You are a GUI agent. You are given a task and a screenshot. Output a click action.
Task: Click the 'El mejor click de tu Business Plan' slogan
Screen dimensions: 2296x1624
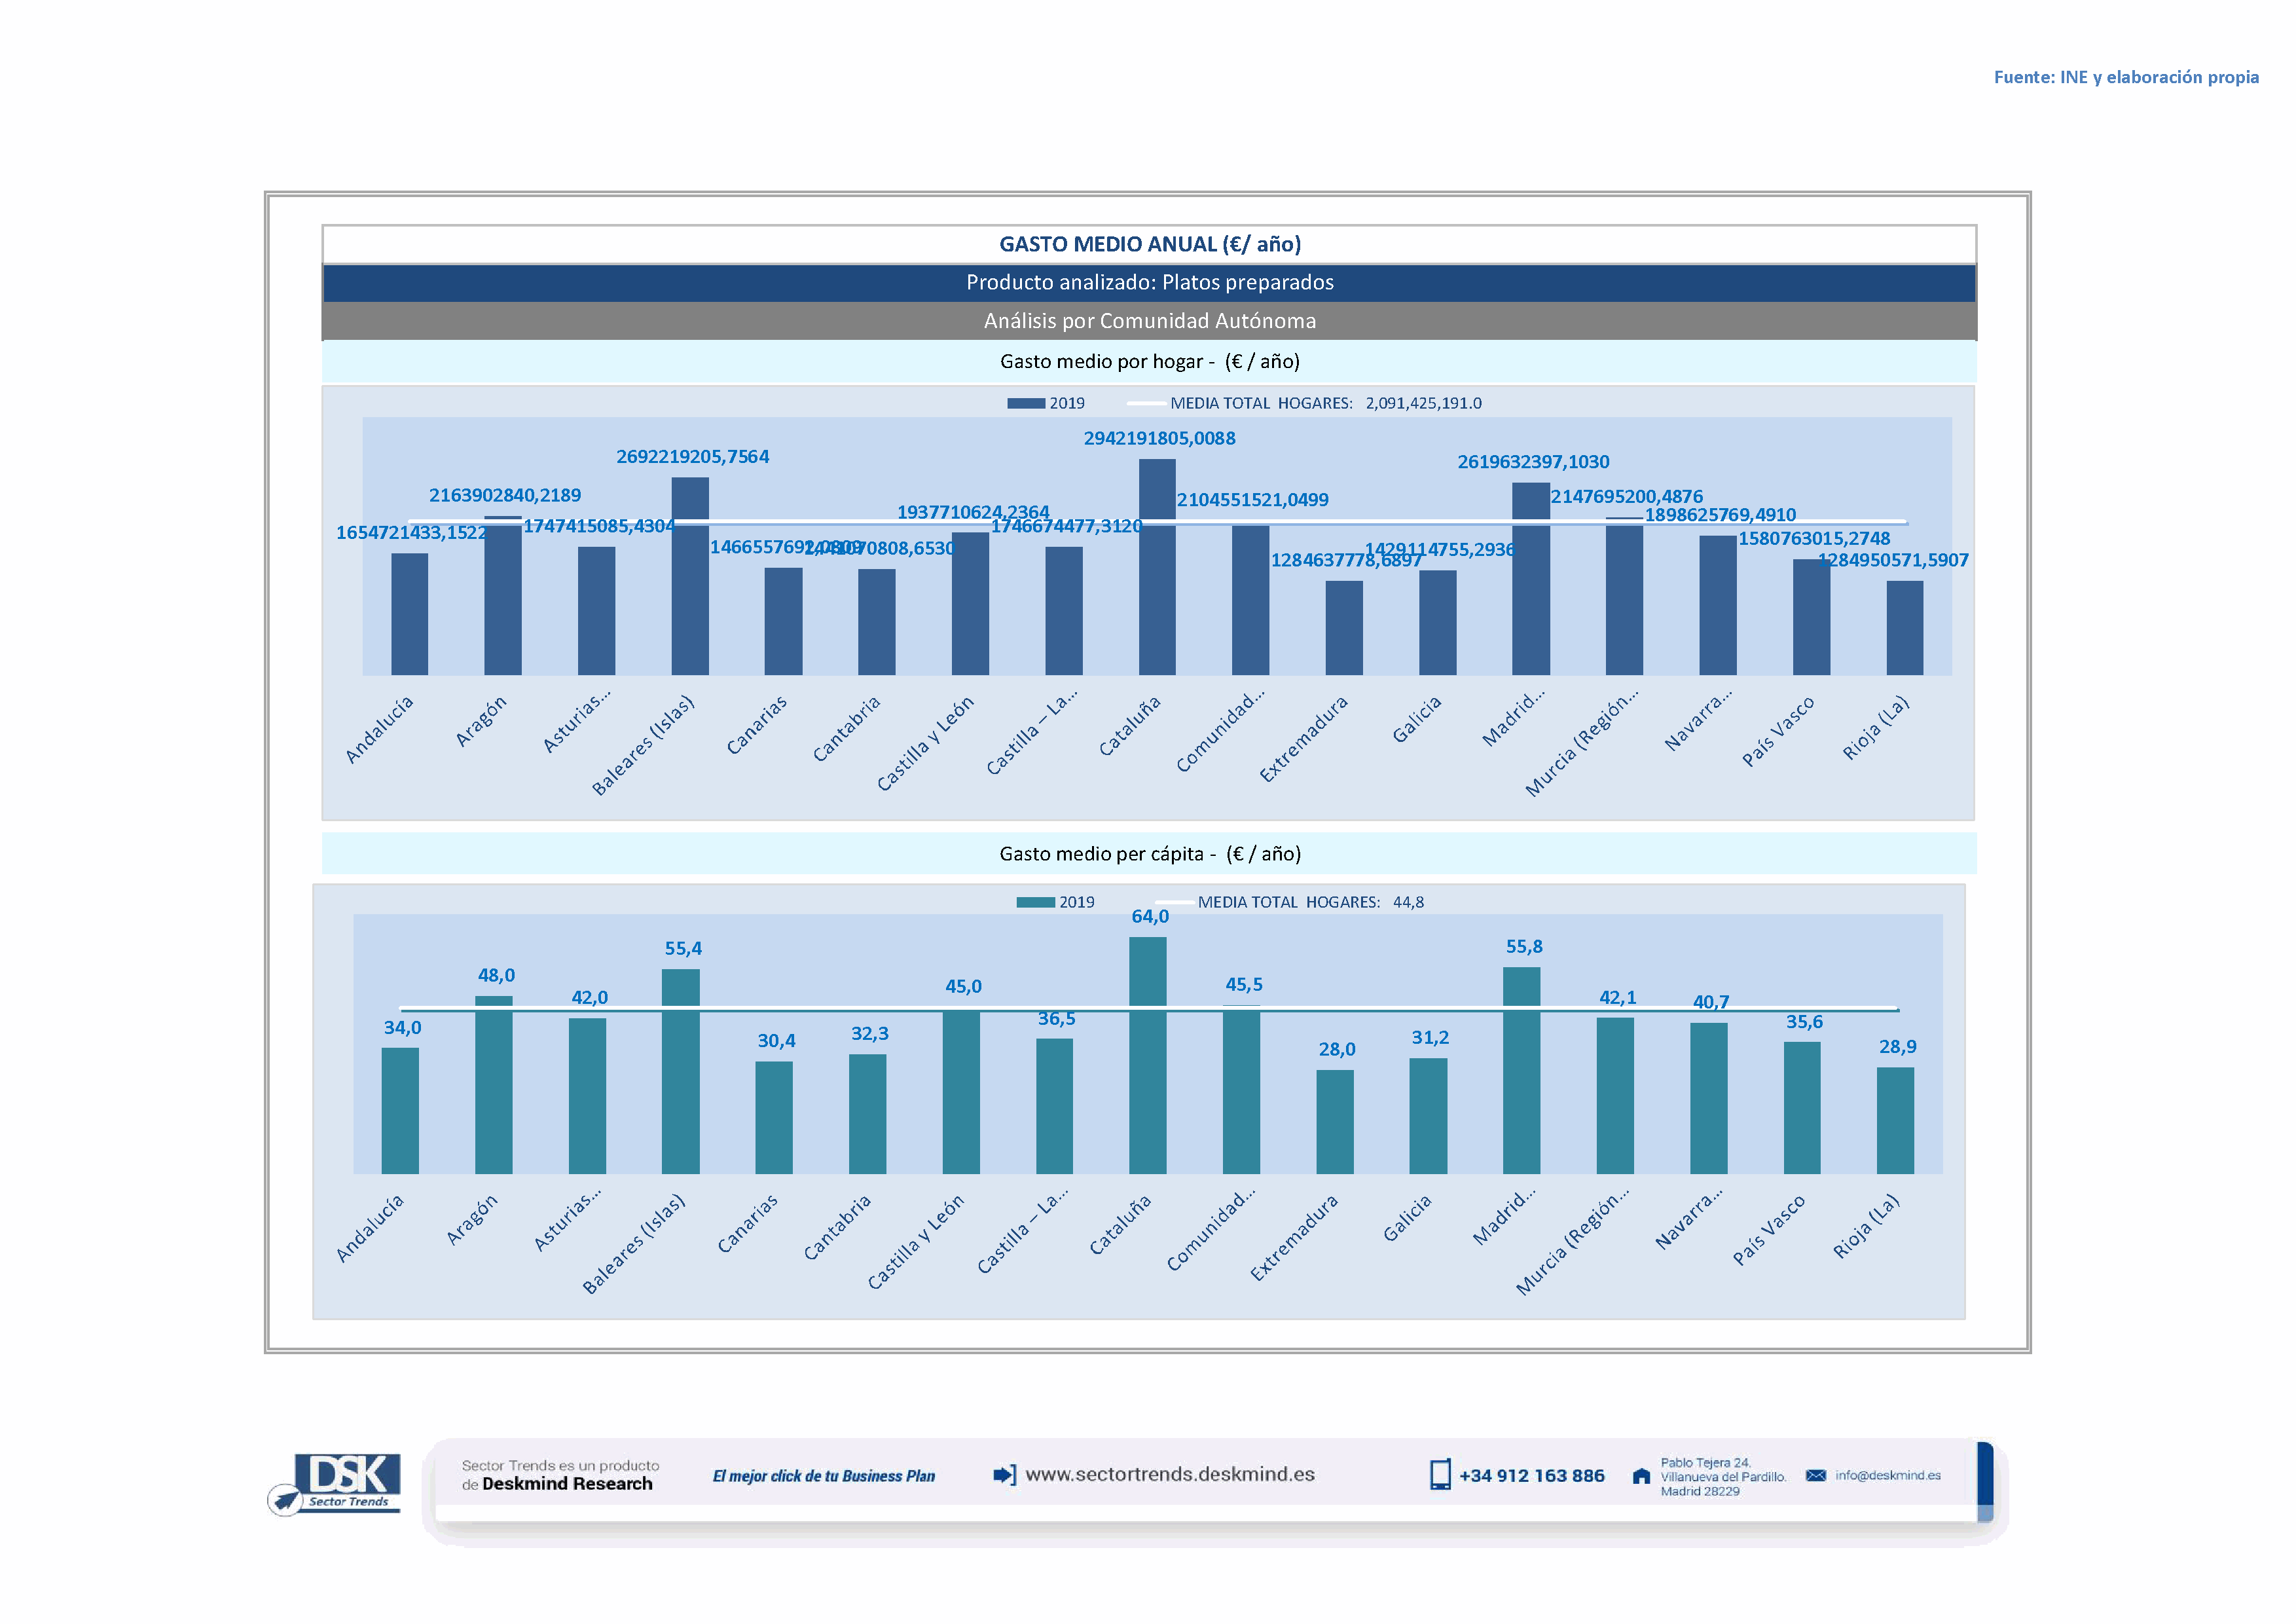[x=823, y=1476]
